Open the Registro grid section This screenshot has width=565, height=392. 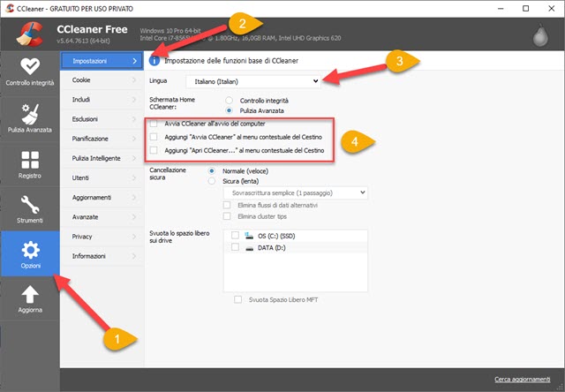tap(30, 164)
